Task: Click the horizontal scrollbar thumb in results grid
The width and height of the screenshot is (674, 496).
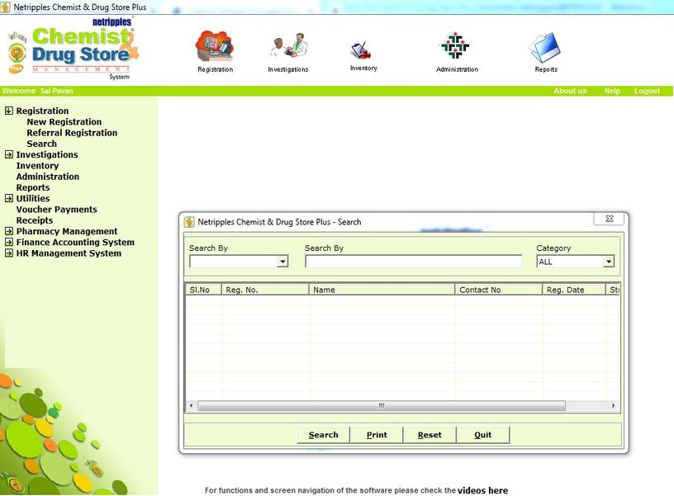Action: 382,406
